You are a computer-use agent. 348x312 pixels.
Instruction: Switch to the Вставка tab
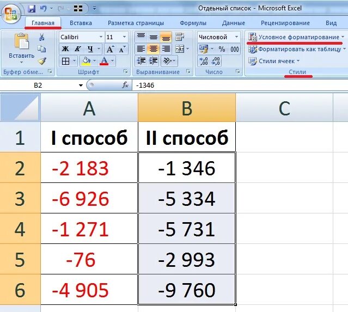pyautogui.click(x=81, y=23)
